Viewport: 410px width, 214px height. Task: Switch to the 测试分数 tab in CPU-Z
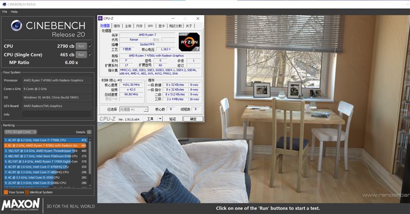[x=175, y=26]
